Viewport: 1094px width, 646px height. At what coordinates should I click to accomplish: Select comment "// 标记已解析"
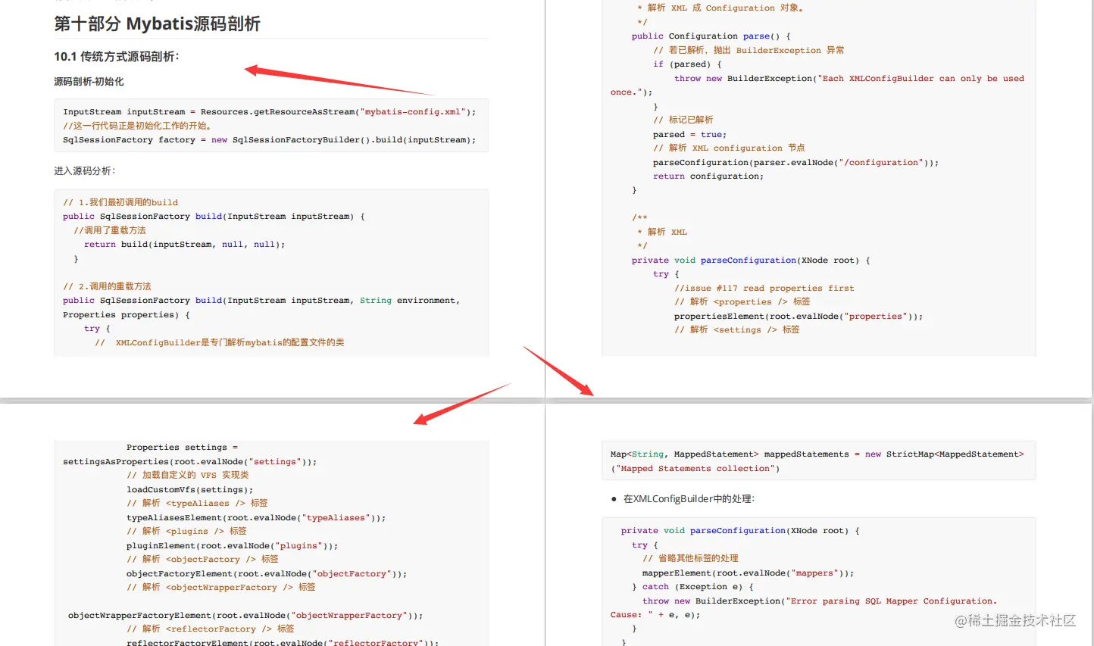(x=683, y=120)
